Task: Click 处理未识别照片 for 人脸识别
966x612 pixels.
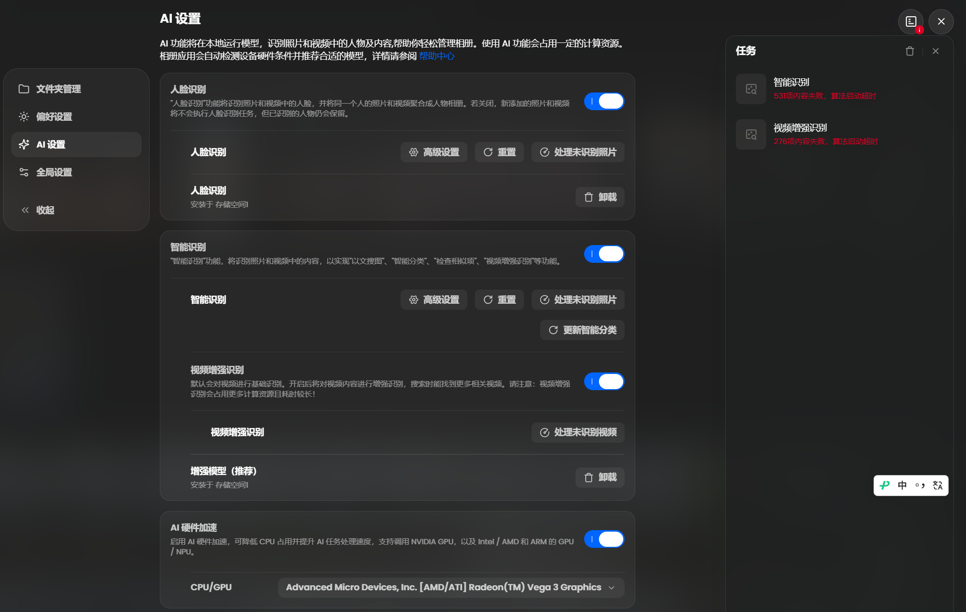Action: [578, 152]
